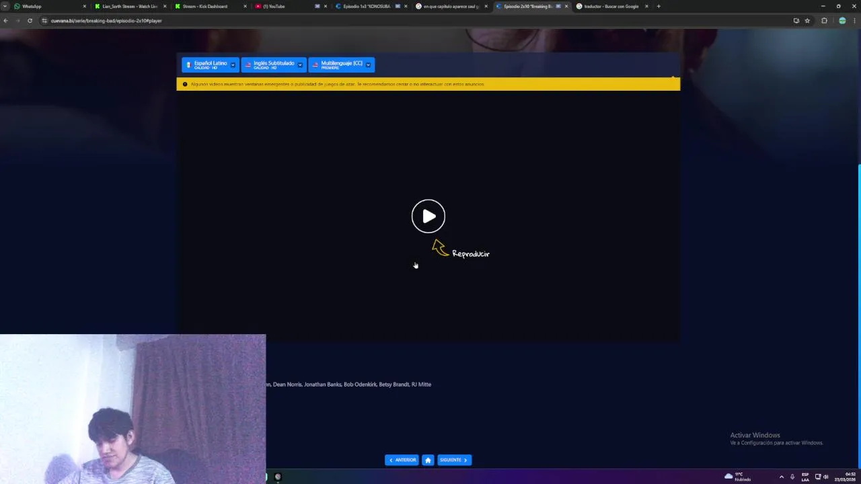Close the WhatsApp tab

pyautogui.click(x=85, y=6)
